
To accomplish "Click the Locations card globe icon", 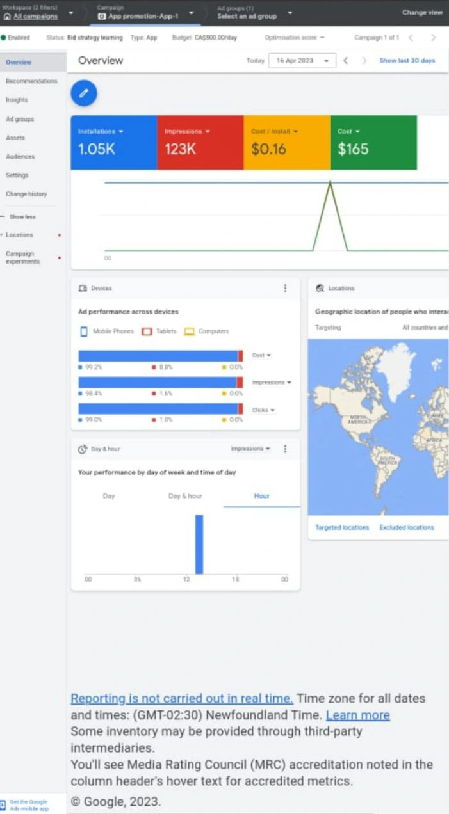I will click(x=320, y=288).
